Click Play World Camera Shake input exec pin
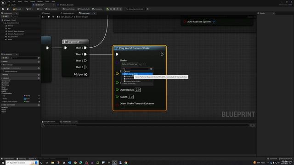294x165 pixels. click(x=117, y=54)
